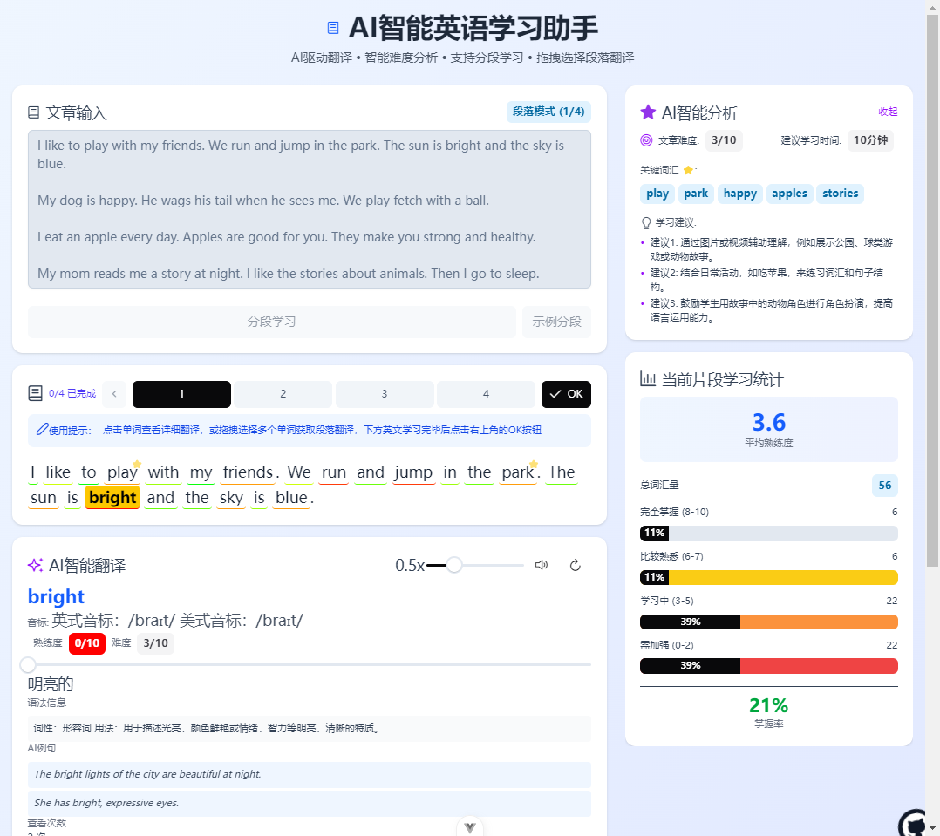
Task: Select the word "friends" in the passage
Action: point(248,472)
